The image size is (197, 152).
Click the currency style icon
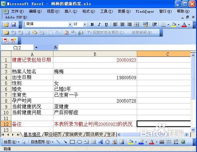point(145,24)
